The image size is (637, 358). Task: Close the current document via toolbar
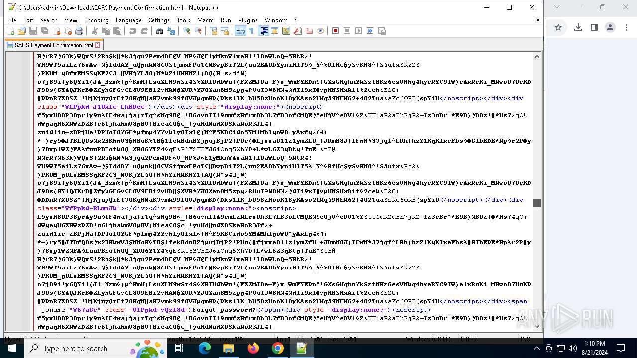pyautogui.click(x=56, y=31)
